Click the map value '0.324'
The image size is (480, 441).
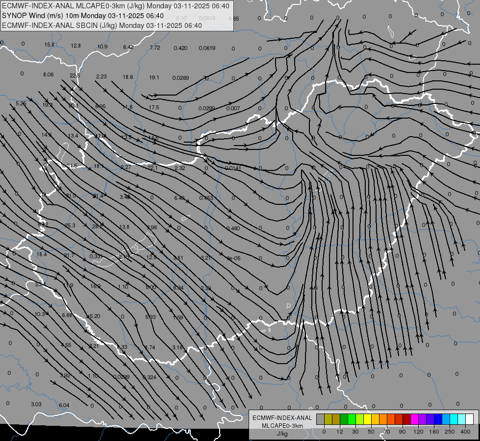[x=150, y=377]
